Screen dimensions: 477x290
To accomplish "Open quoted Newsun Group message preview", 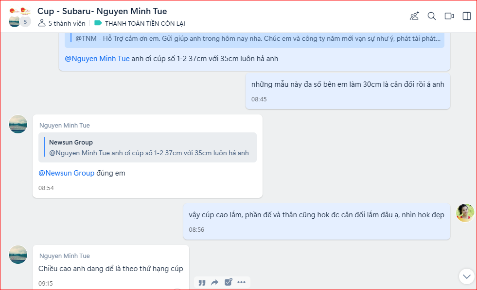I will 149,147.
